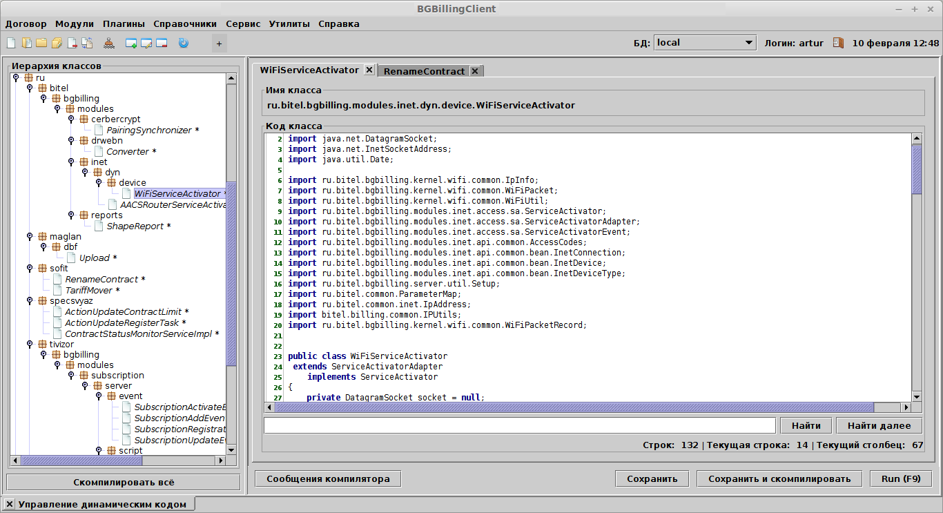The height and width of the screenshot is (513, 943).
Task: Click the stamp icon in the toolbar
Action: [110, 43]
